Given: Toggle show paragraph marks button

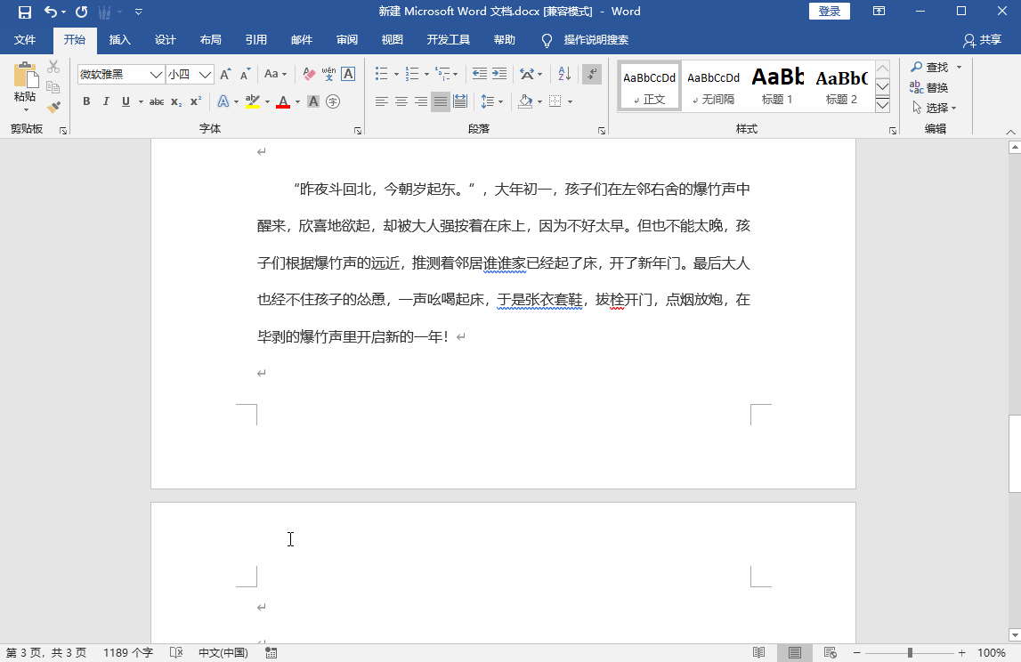Looking at the screenshot, I should [x=592, y=74].
